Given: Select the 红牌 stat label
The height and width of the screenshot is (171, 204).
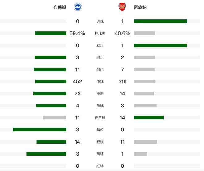Looking at the screenshot, I should pos(100,166).
